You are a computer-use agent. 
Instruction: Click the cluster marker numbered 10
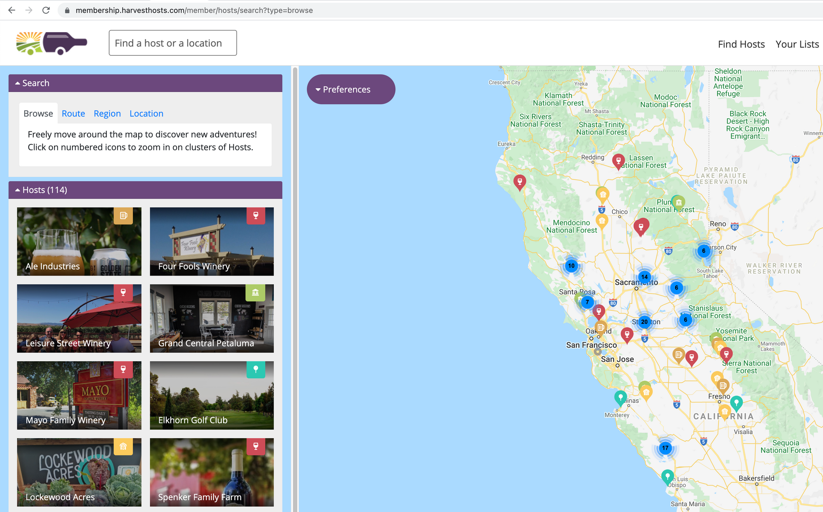pos(571,266)
